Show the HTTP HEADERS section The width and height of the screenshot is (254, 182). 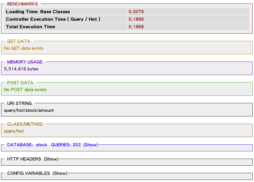coord(51,159)
